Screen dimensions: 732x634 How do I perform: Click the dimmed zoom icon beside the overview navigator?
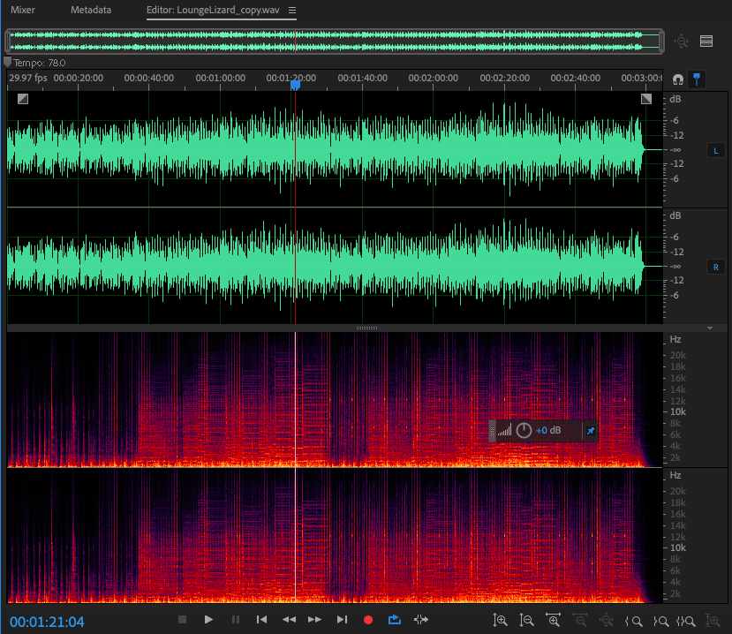pyautogui.click(x=681, y=42)
